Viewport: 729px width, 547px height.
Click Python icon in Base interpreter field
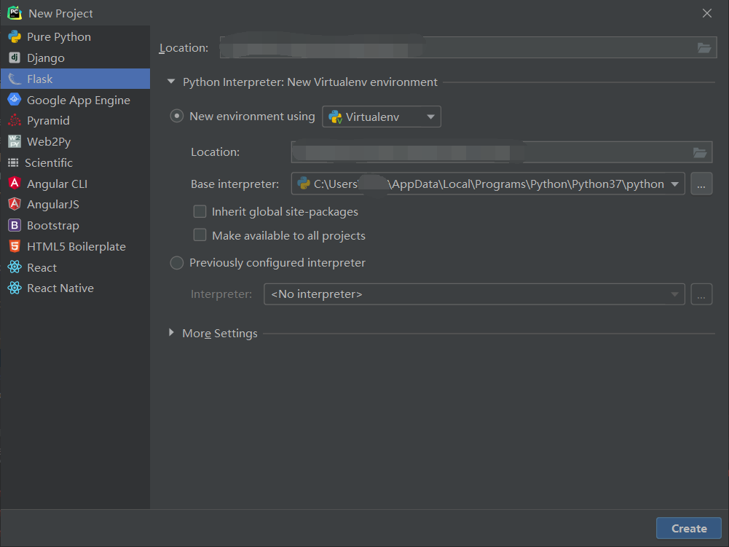point(304,184)
